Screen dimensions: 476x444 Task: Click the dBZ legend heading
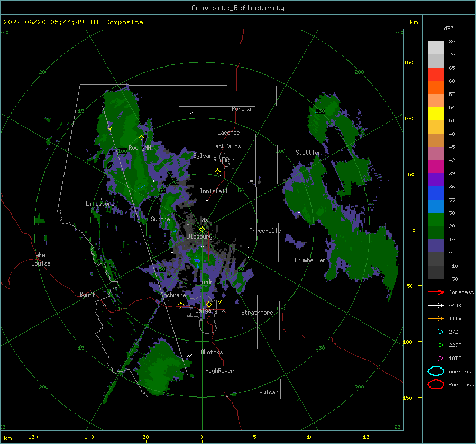(448, 29)
